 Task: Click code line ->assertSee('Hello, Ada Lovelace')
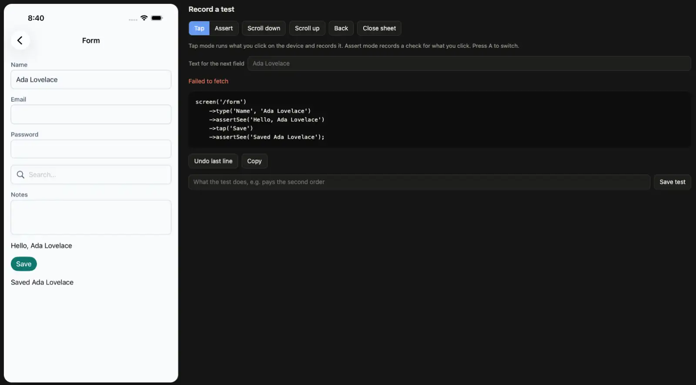[267, 119]
